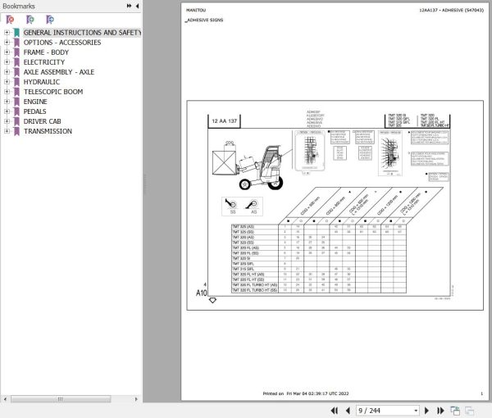Expand the OPTIONS - ACCESSORIES bookmark
This screenshot has height=418, width=492.
point(7,43)
